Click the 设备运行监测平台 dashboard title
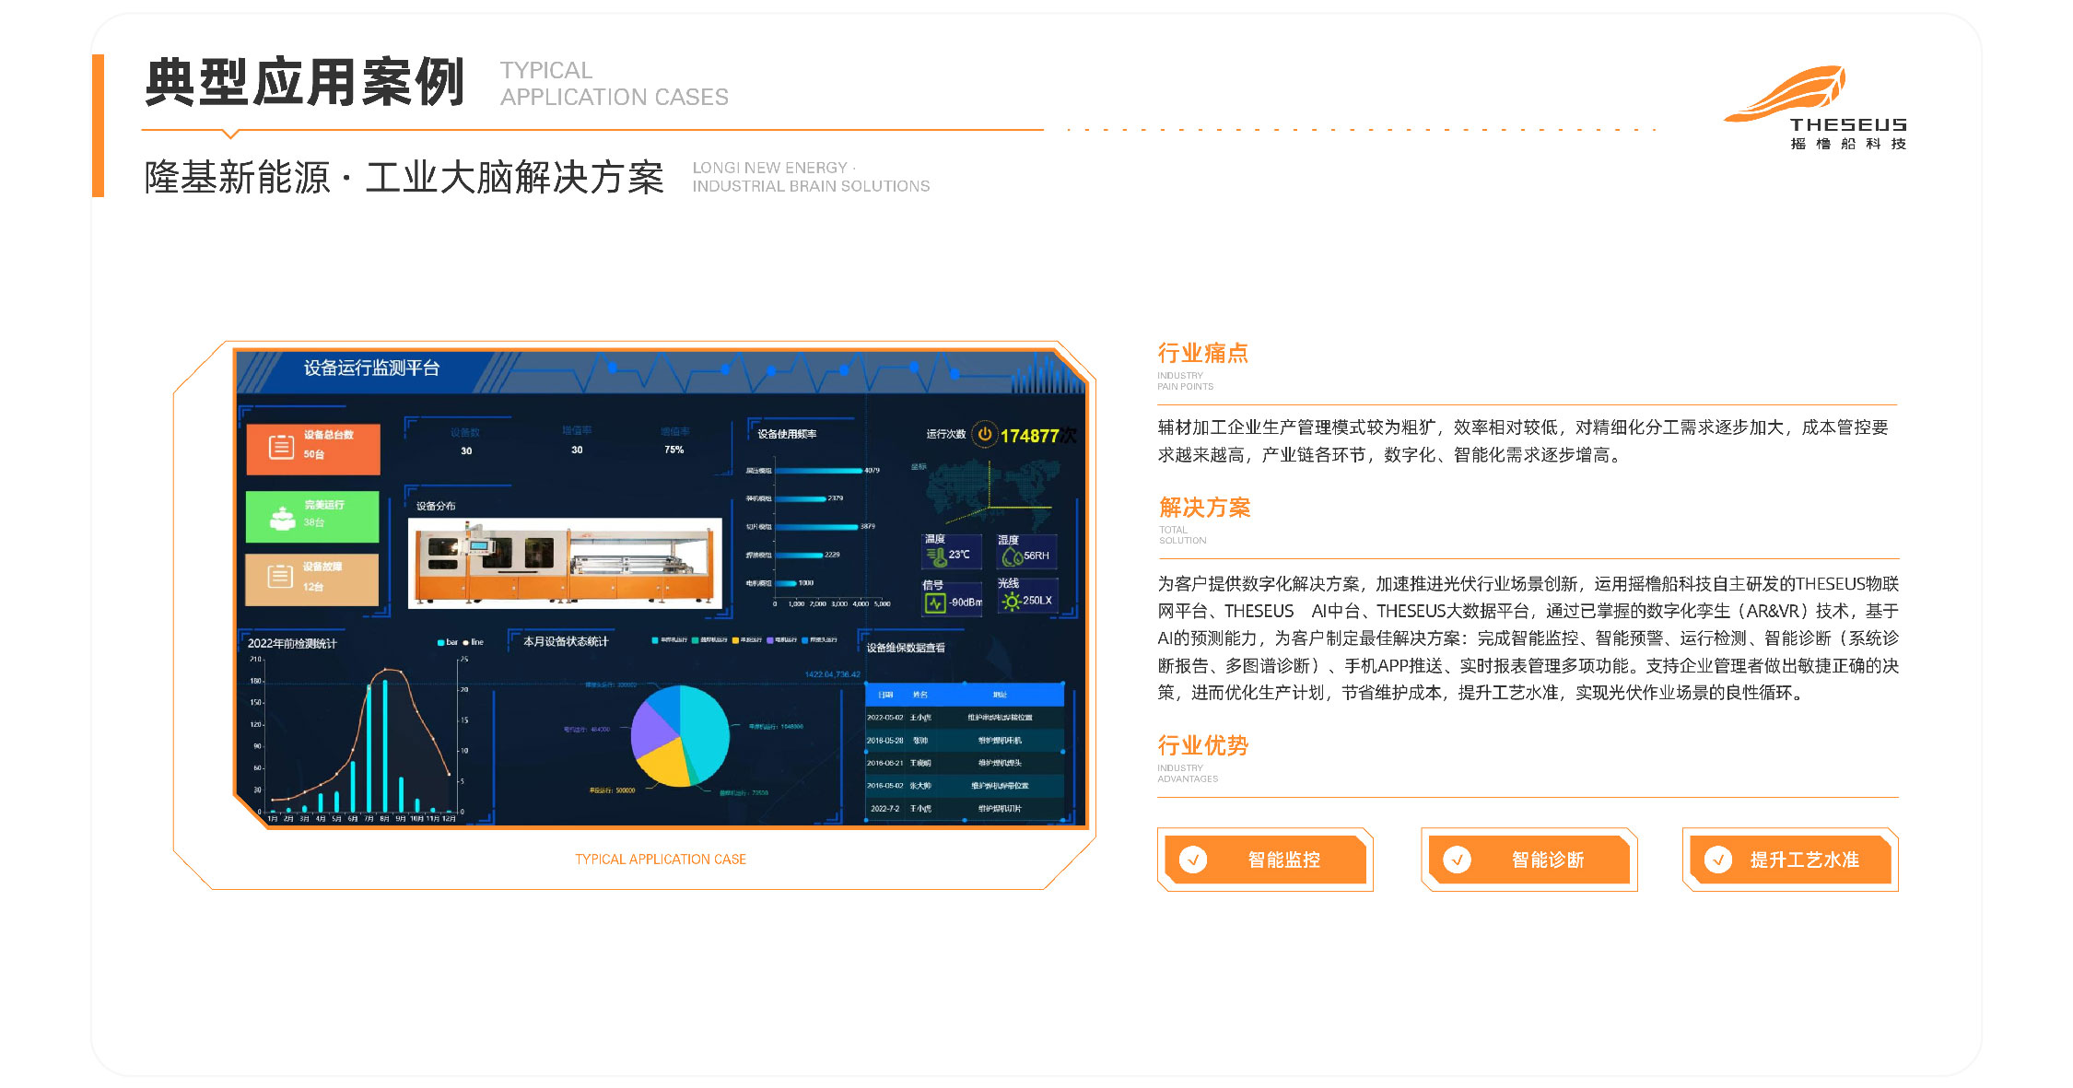The width and height of the screenshot is (2073, 1088). click(x=371, y=369)
